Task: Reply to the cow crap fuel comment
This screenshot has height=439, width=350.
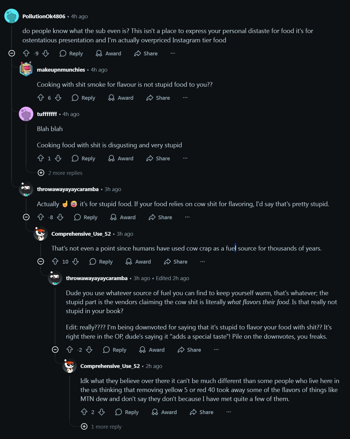Action: (101, 262)
